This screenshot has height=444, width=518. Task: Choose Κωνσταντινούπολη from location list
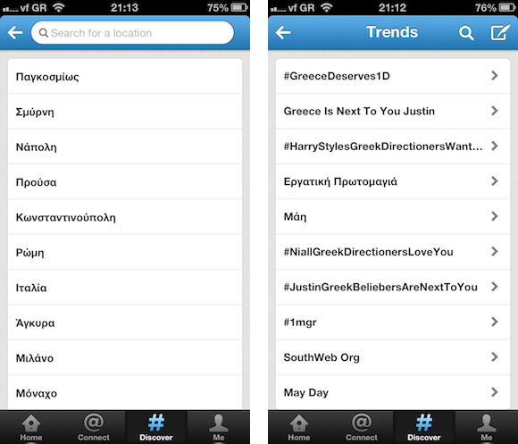click(x=125, y=217)
